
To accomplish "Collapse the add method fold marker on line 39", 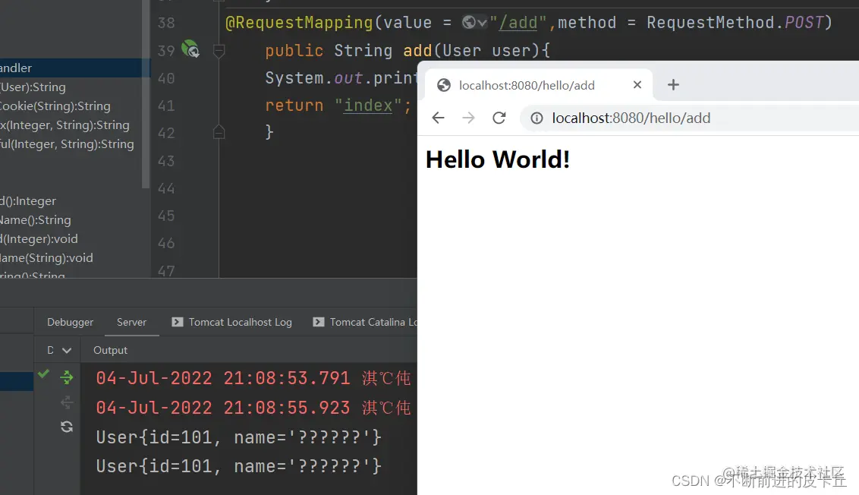I will (219, 51).
